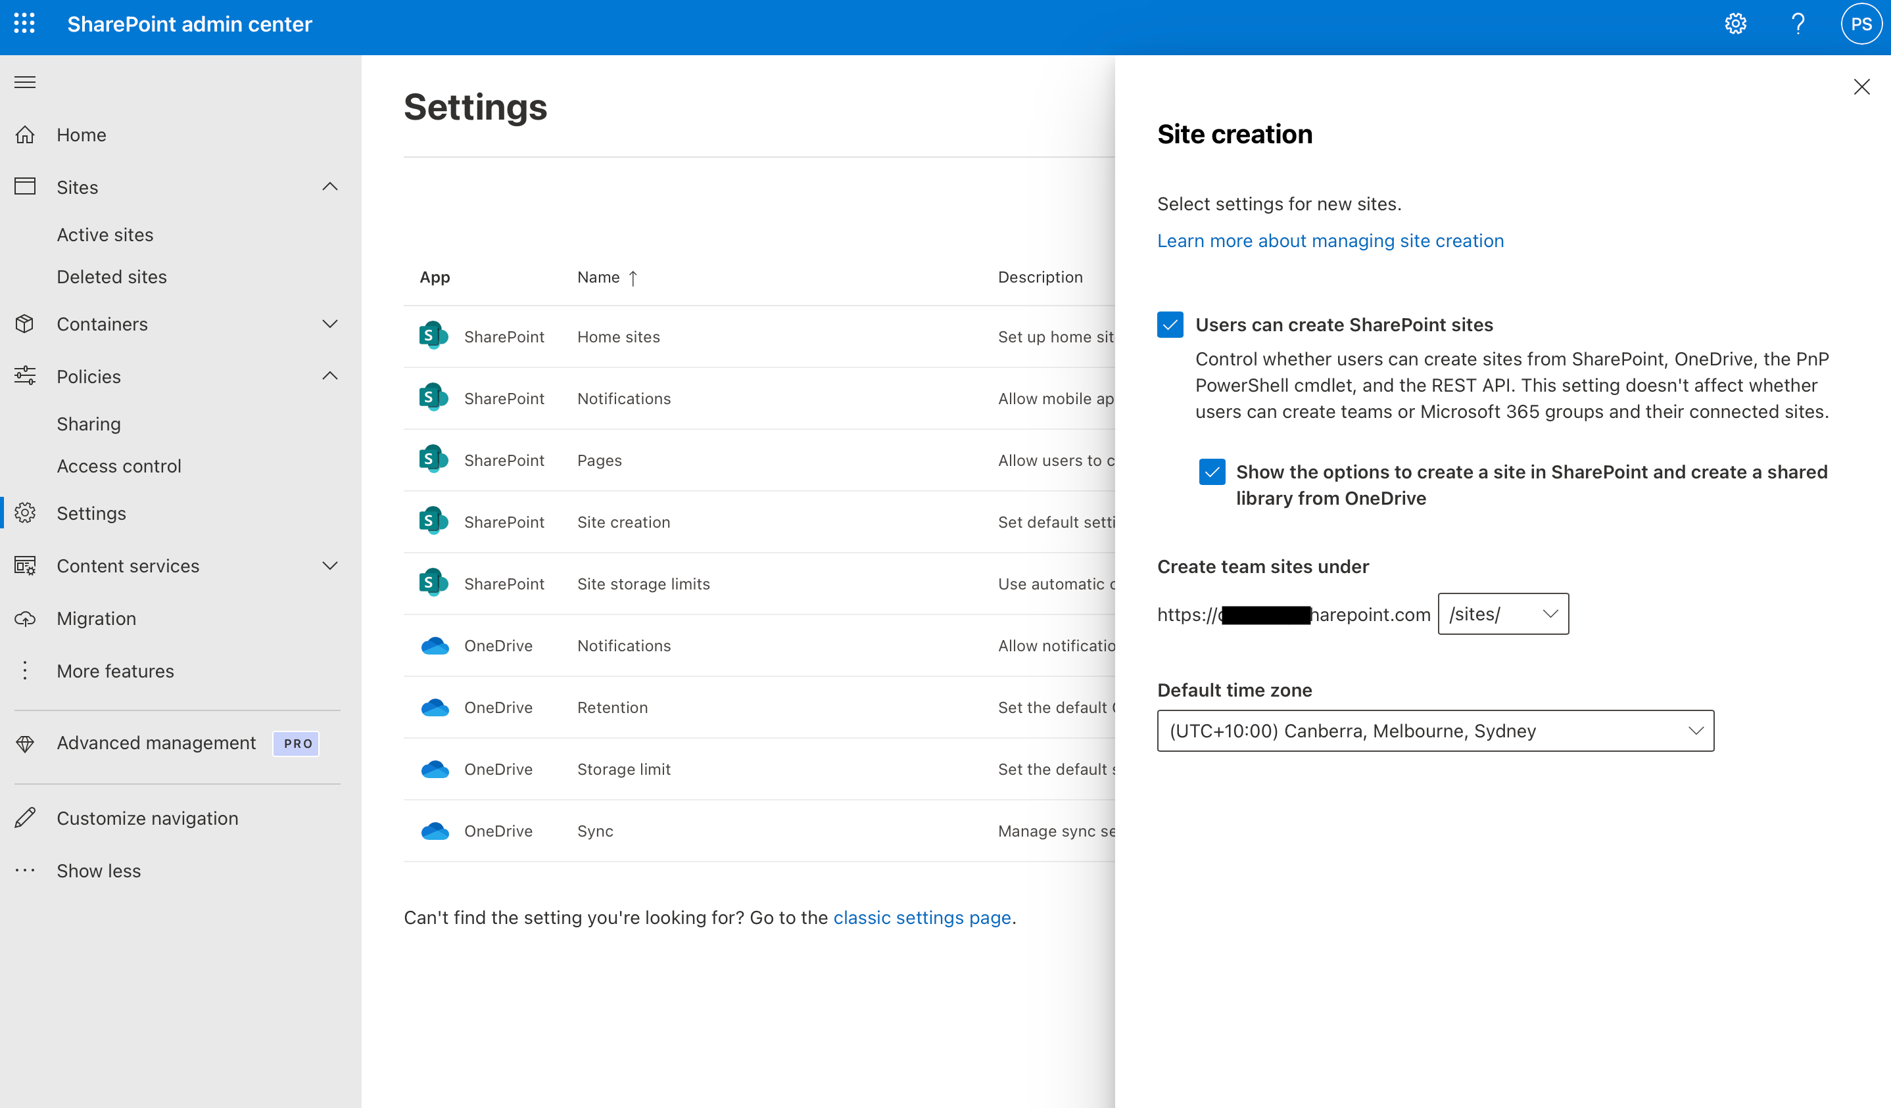Click the OneDrive icon beside Sync row

[x=435, y=831]
